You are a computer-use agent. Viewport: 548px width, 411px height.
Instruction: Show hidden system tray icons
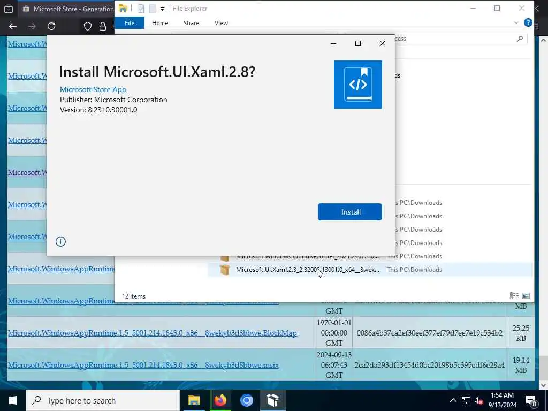453,400
